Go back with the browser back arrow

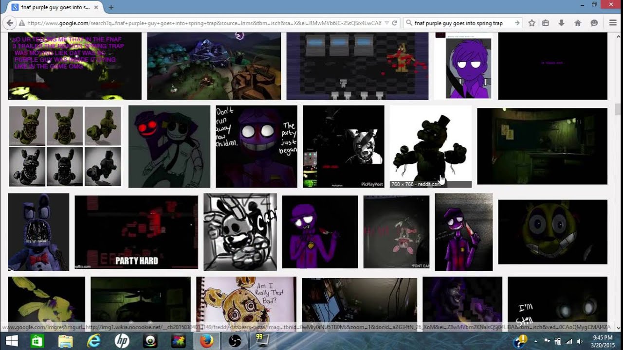tap(9, 23)
